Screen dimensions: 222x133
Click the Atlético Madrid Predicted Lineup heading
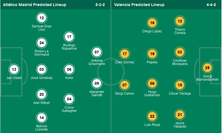34,5
